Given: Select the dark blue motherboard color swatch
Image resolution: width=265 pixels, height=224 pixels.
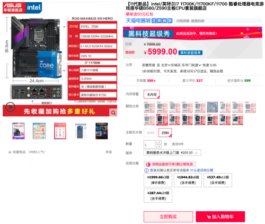Looking at the screenshot, I should pos(213,107).
